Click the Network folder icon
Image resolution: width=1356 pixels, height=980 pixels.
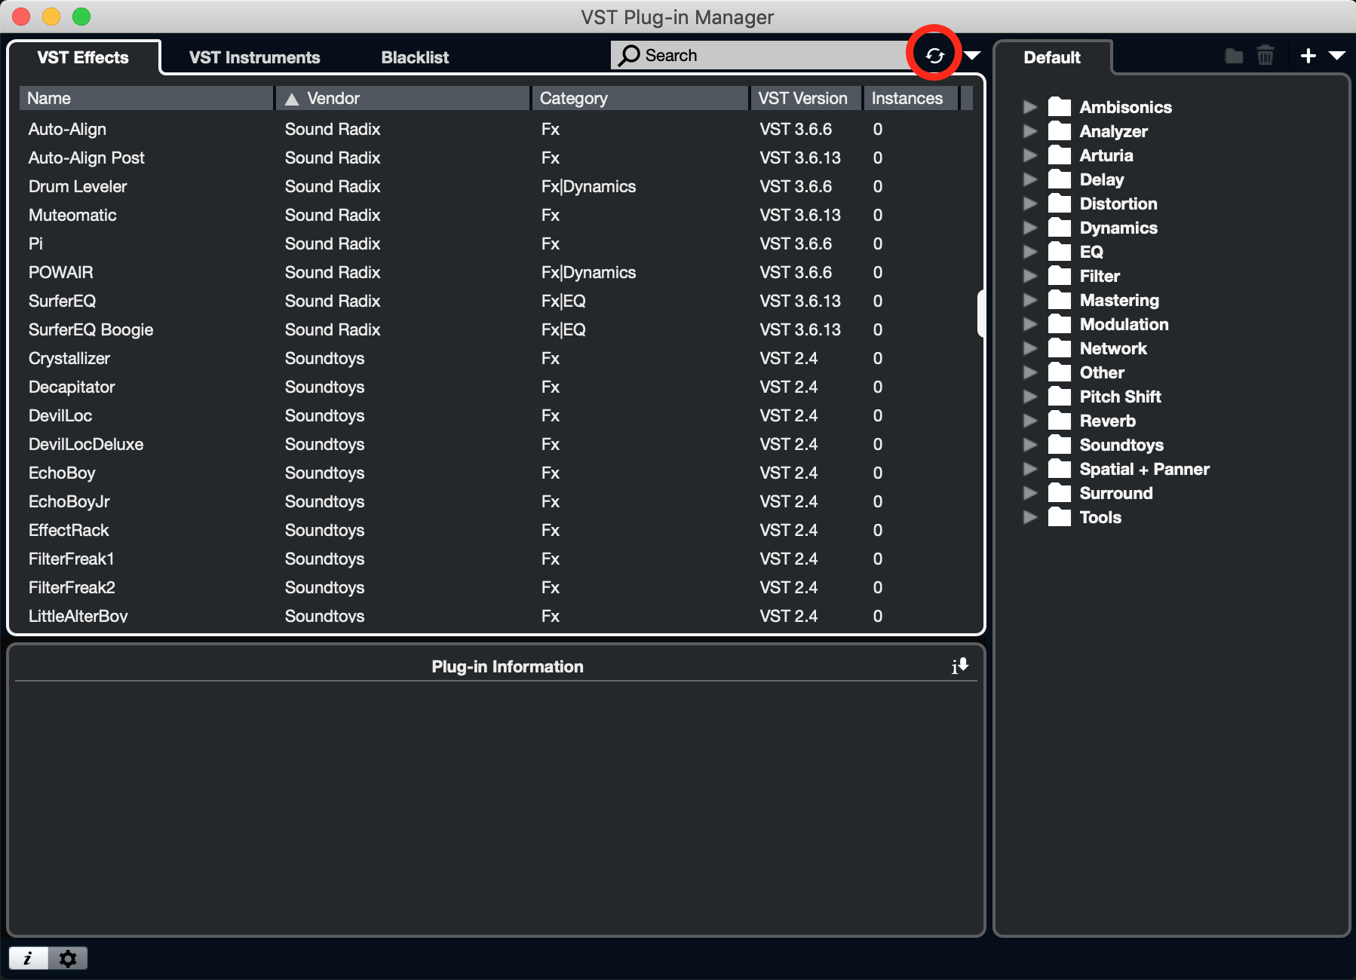[x=1060, y=348]
